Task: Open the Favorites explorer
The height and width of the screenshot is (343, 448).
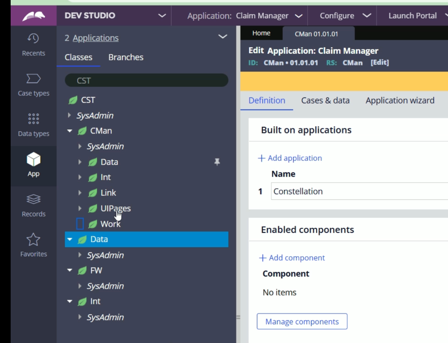Action: point(33,245)
